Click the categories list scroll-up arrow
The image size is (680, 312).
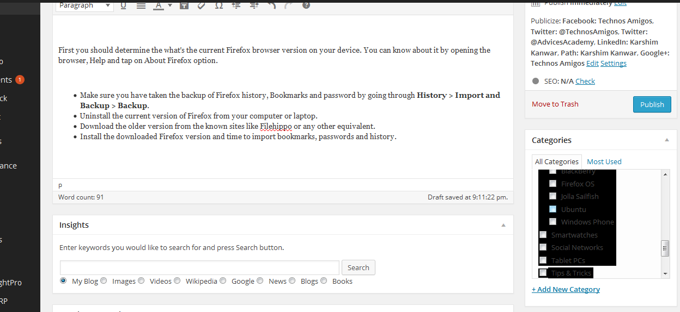[x=665, y=174]
